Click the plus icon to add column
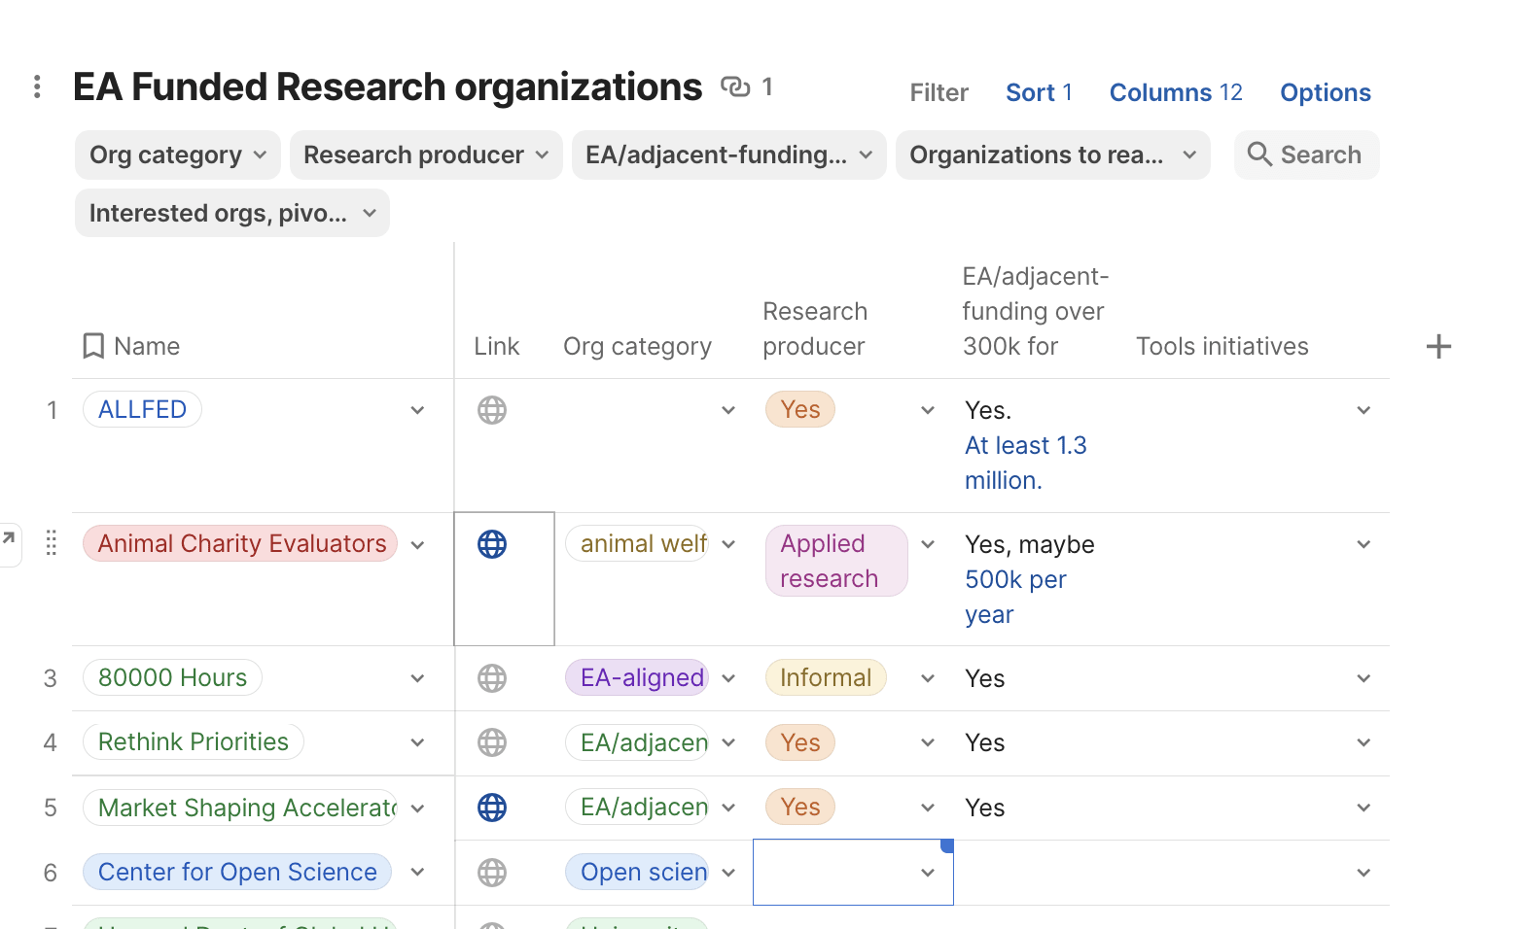1523x929 pixels. (1438, 347)
